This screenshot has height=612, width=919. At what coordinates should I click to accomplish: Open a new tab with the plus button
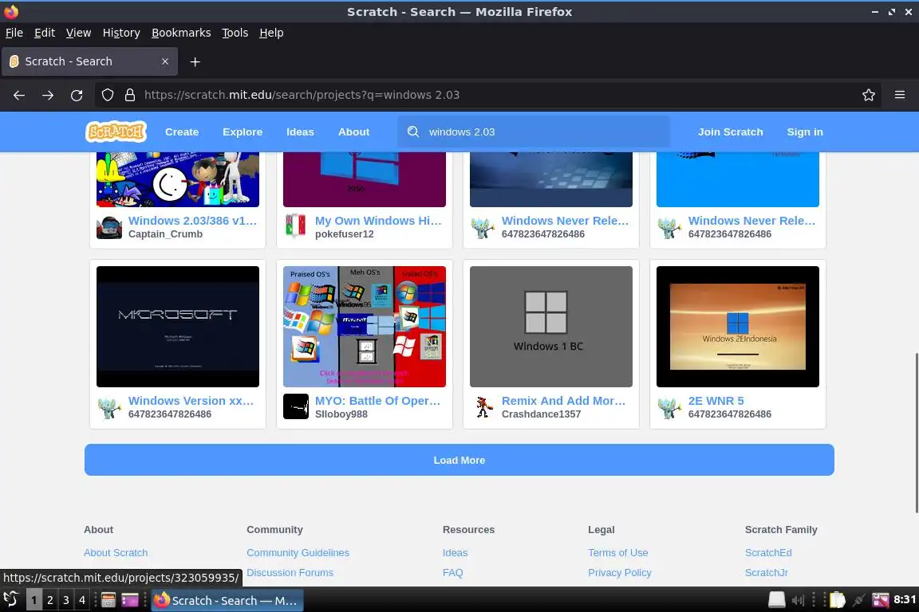[195, 61]
